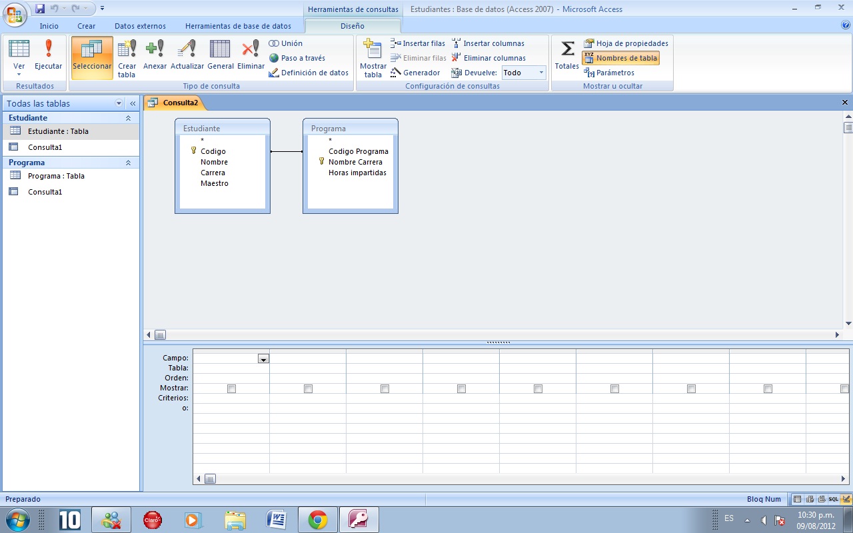Switch to the Crear ribbon tab
This screenshot has width=853, height=533.
coord(85,26)
